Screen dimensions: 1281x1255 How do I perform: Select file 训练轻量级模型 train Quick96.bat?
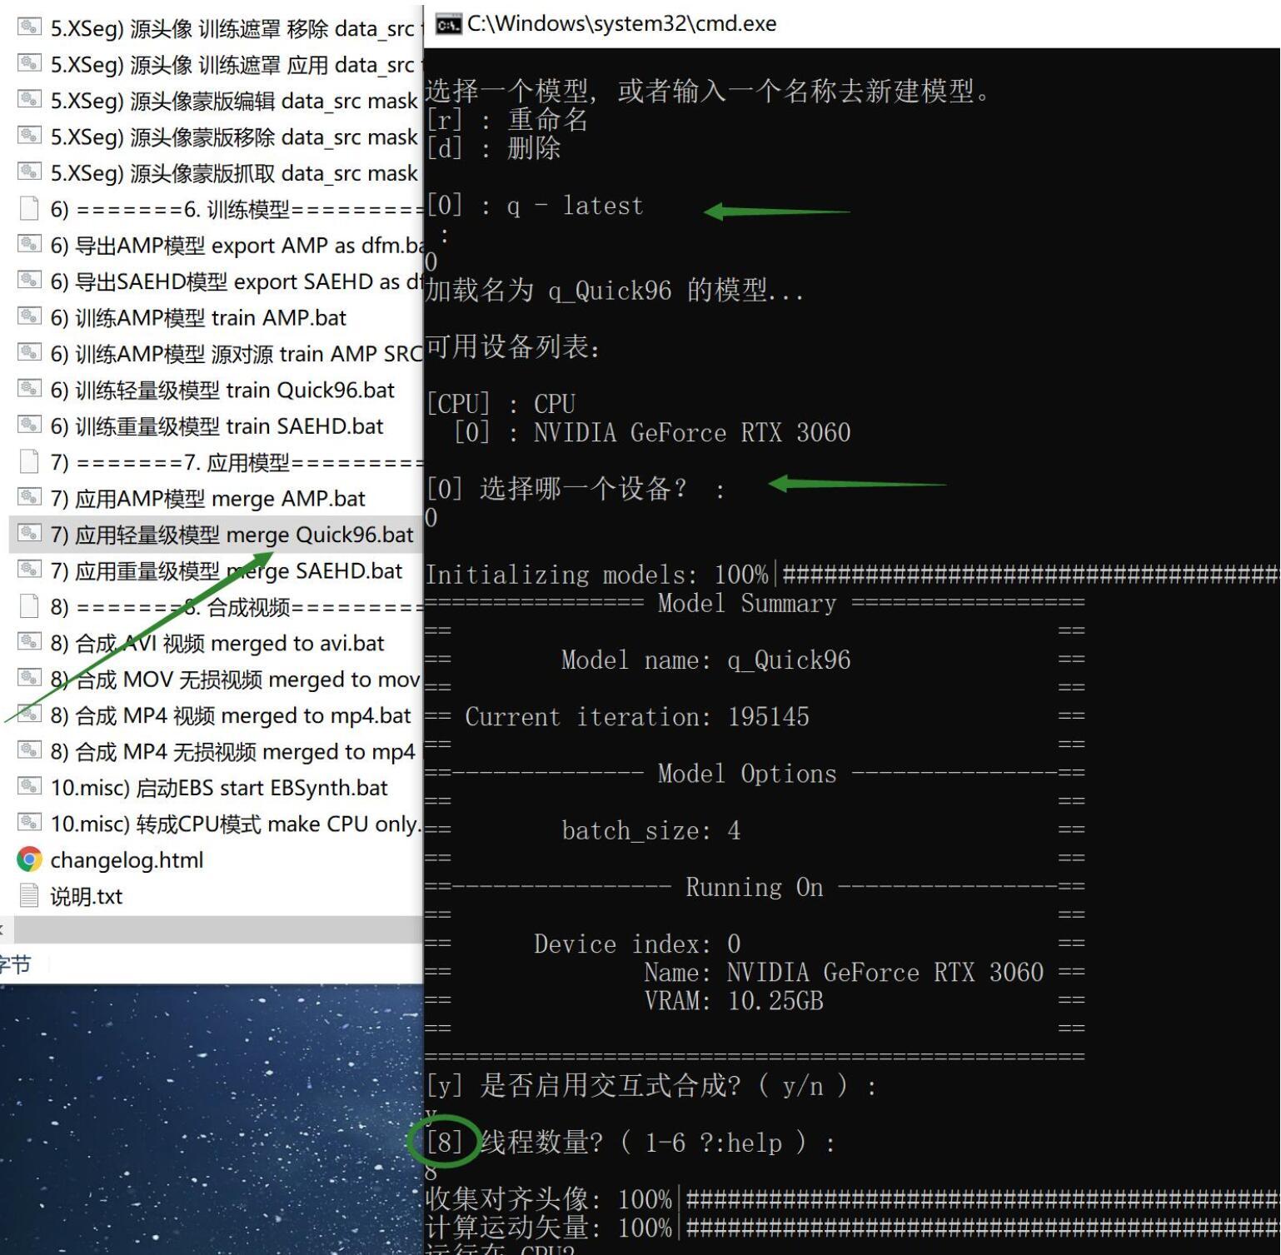(x=222, y=391)
